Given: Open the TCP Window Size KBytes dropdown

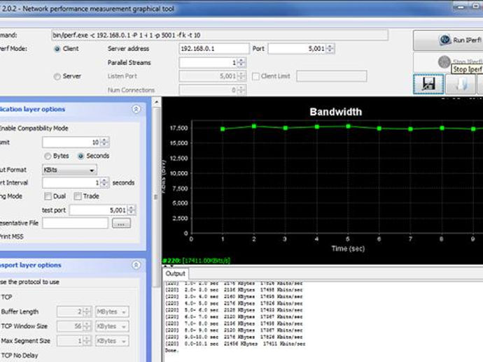Looking at the screenshot, I should click(x=112, y=326).
